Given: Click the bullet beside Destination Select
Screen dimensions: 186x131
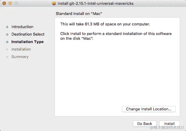Looking at the screenshot, I should click(7, 34).
